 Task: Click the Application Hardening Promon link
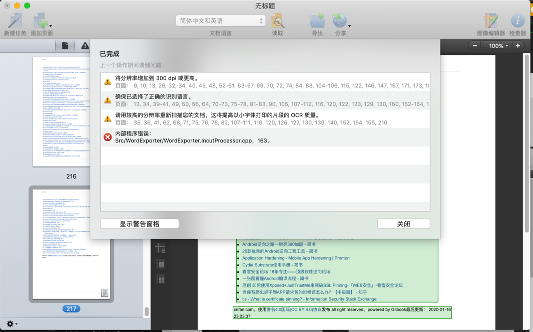(296, 258)
